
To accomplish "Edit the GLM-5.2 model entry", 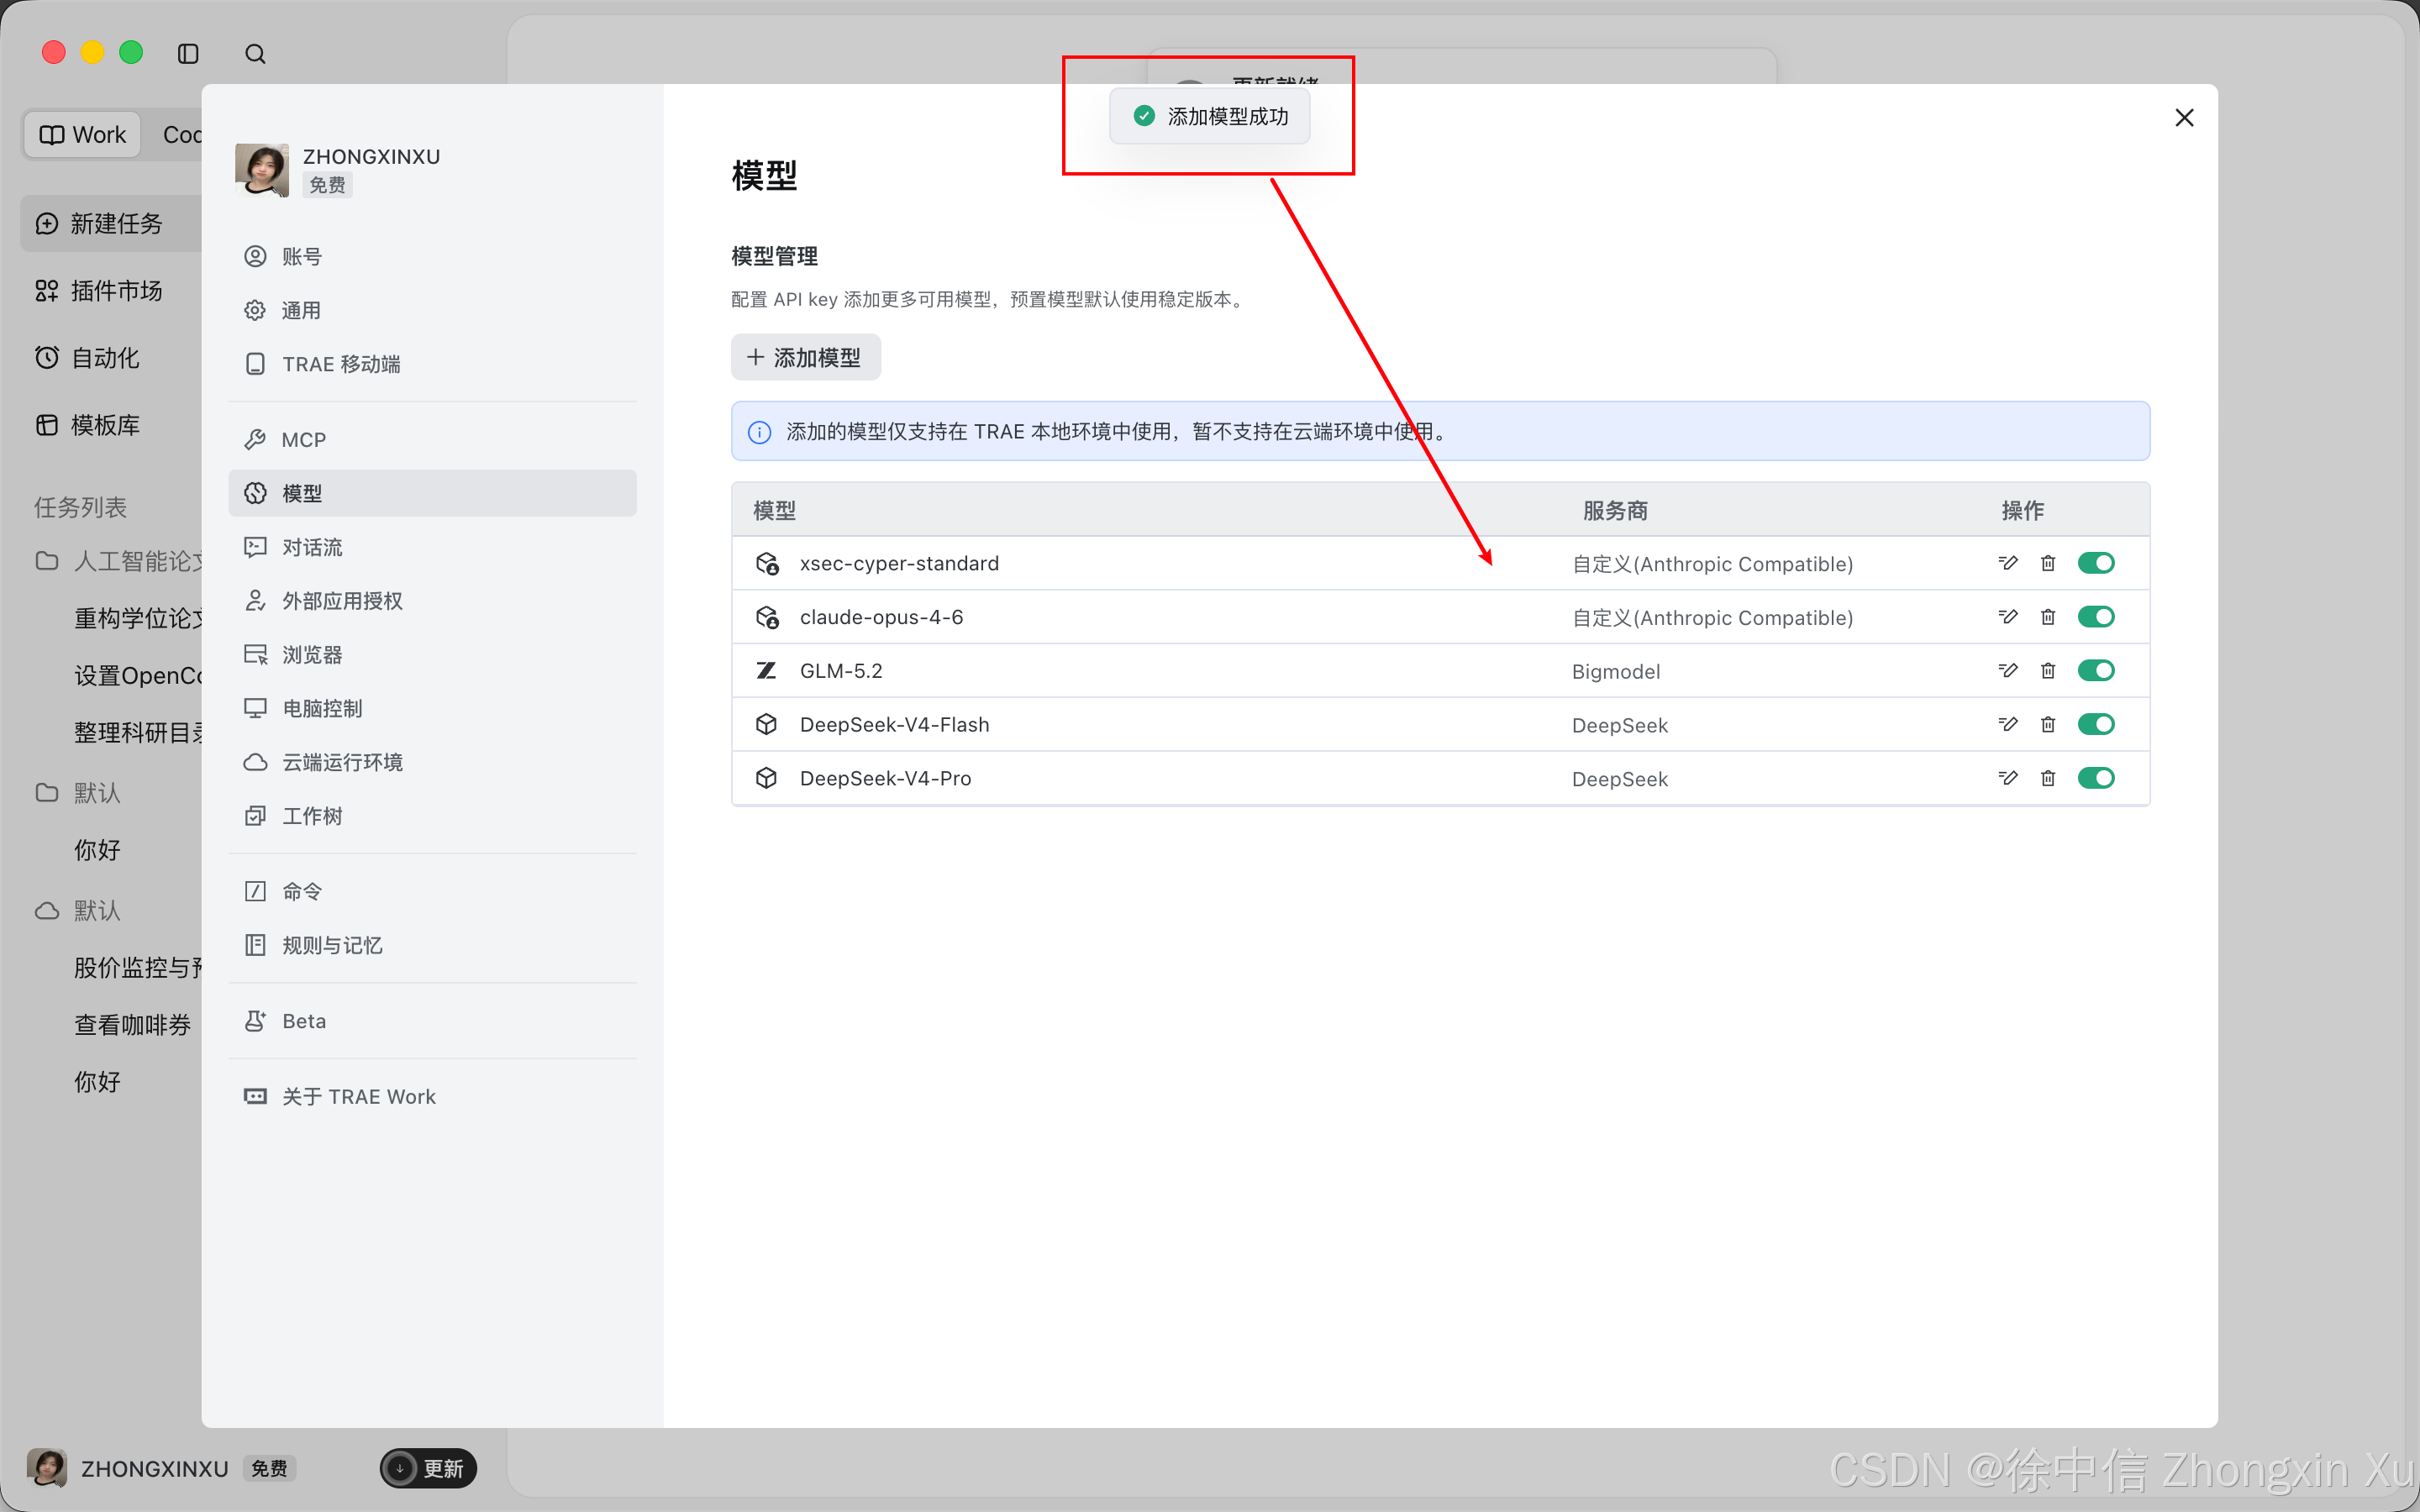I will pyautogui.click(x=2007, y=670).
